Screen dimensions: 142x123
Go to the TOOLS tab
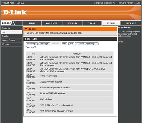[92, 23]
